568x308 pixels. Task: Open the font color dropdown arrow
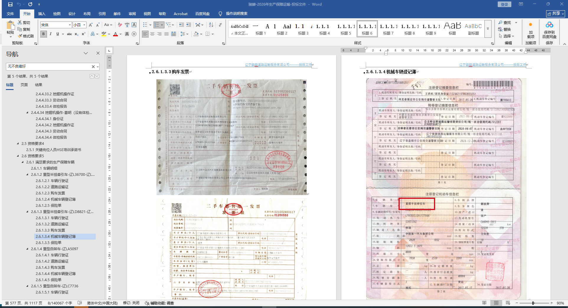click(x=120, y=34)
